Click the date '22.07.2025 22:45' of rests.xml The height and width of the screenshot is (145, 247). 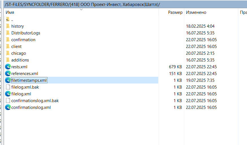[x=201, y=67]
